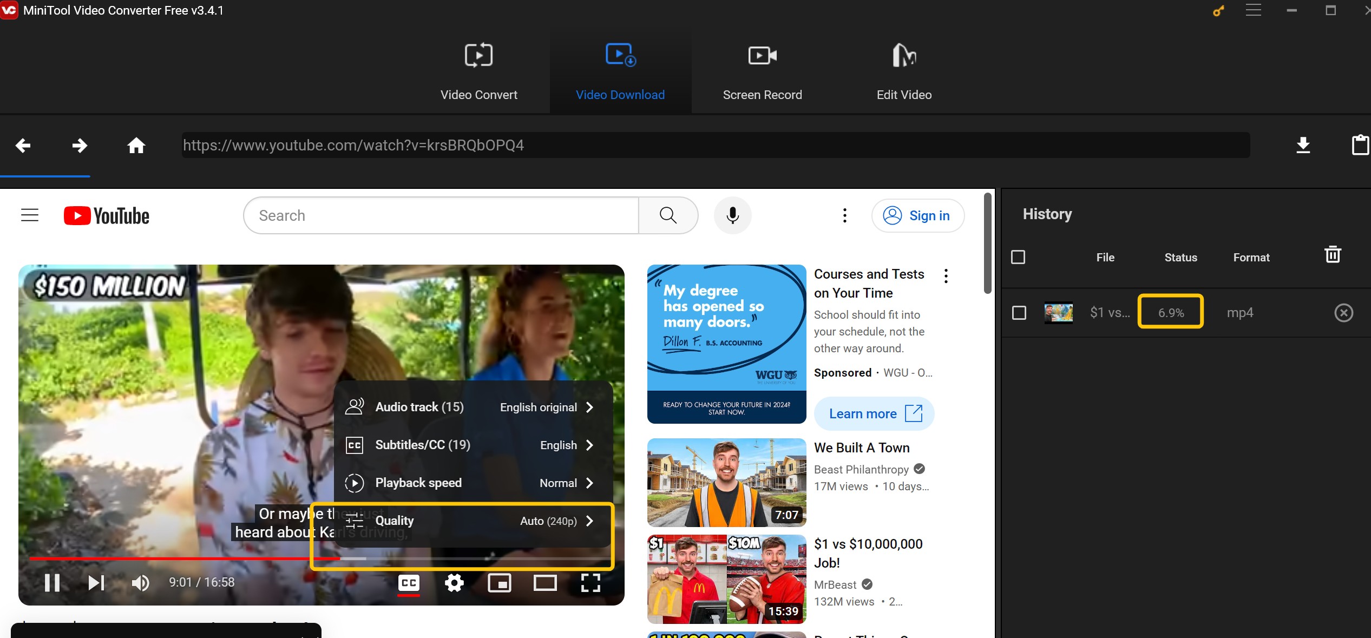Open Playback speed submenu

point(474,483)
